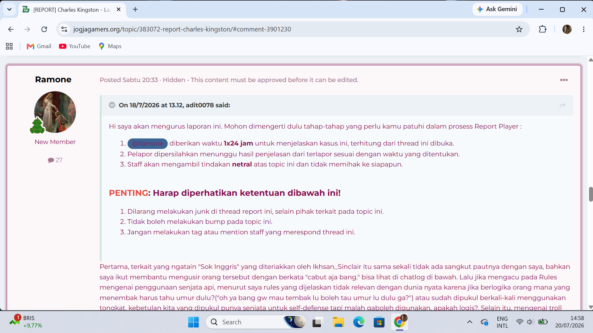This screenshot has width=593, height=333.
Task: Change ENG INTL input language
Action: [502, 322]
